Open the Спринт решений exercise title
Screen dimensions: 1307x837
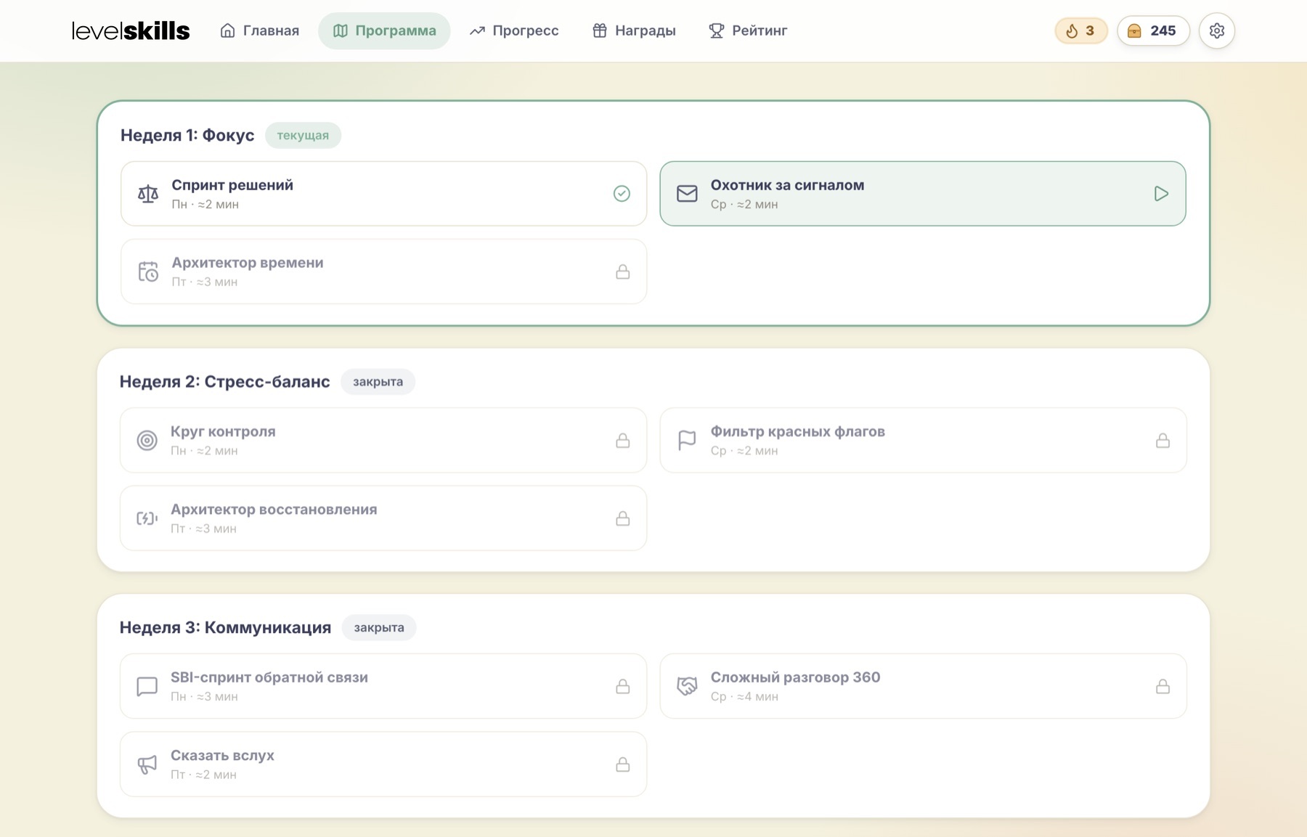tap(232, 185)
